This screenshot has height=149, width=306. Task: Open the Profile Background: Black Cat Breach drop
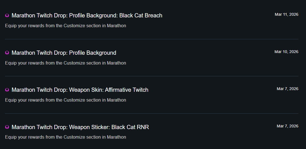(x=87, y=15)
